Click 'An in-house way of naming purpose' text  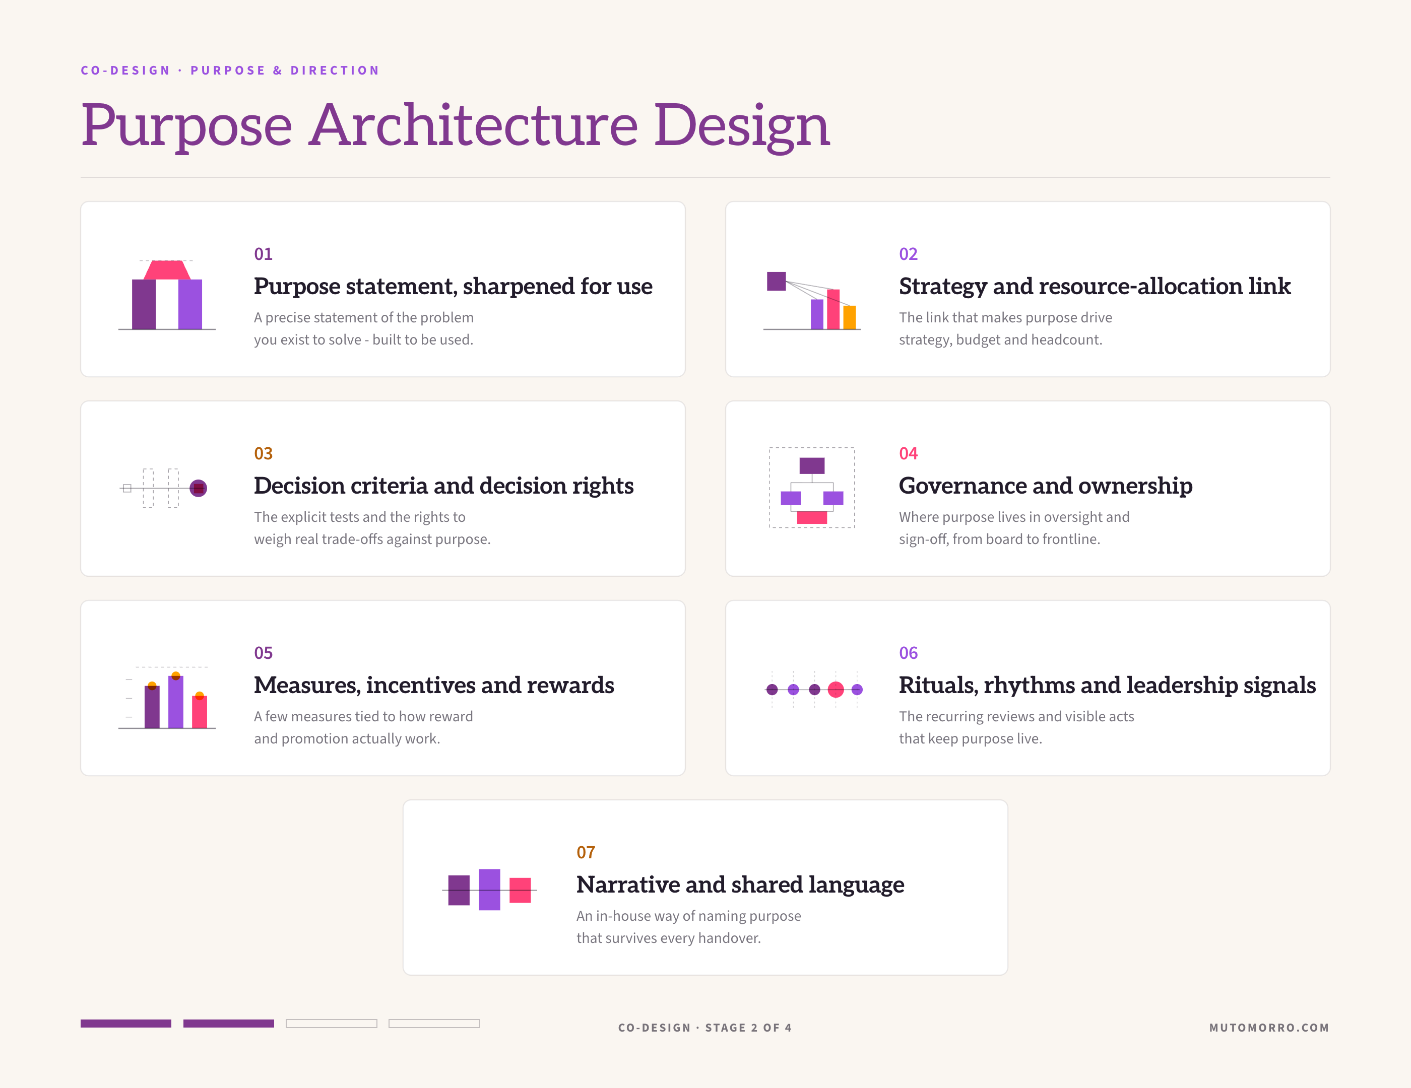(x=689, y=916)
